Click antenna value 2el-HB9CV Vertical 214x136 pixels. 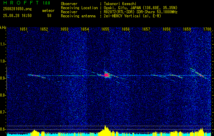[122, 16]
